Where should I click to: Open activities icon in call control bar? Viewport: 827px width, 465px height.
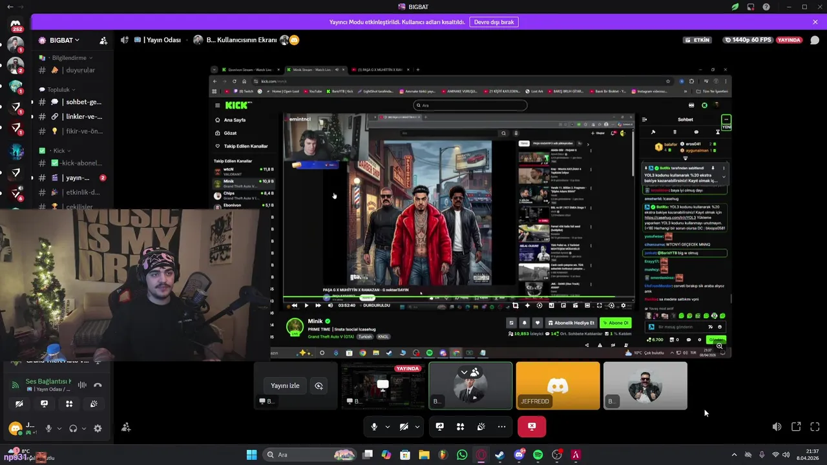click(461, 426)
